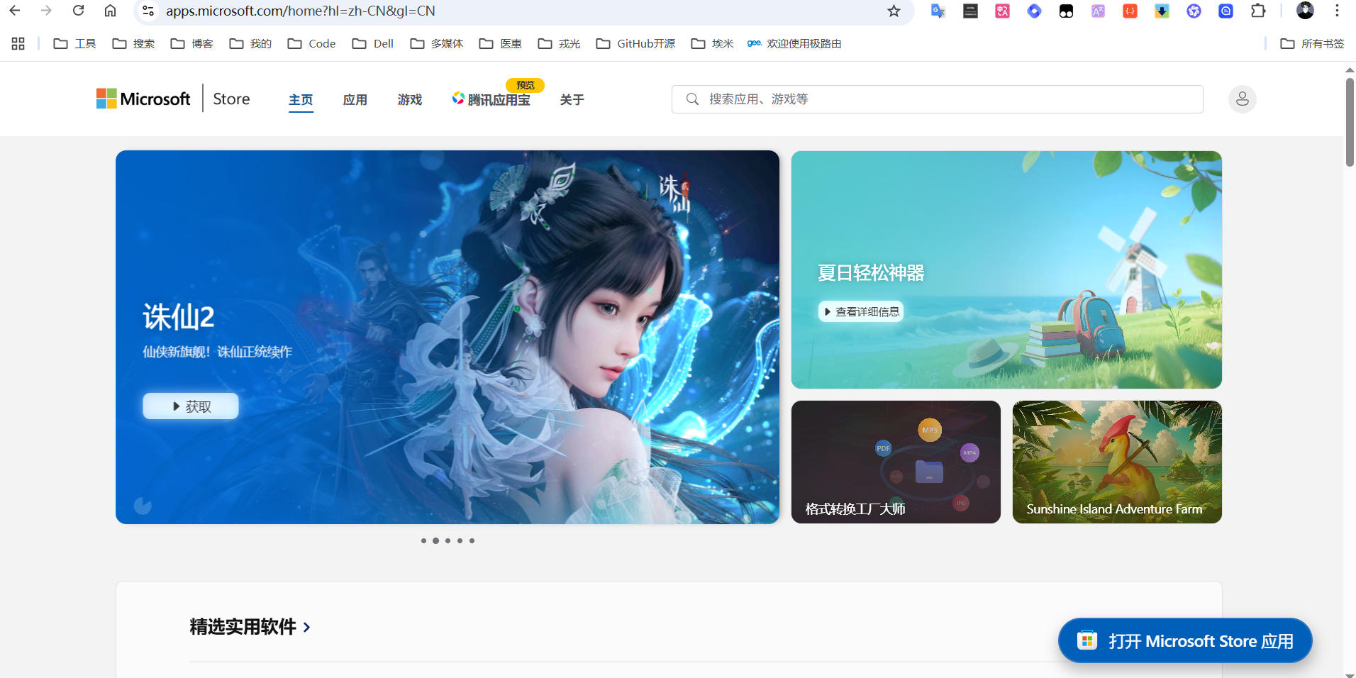Click the sign-in user account icon
The width and height of the screenshot is (1356, 678).
point(1242,99)
